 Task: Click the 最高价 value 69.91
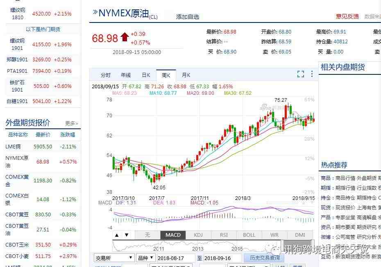click(340, 32)
